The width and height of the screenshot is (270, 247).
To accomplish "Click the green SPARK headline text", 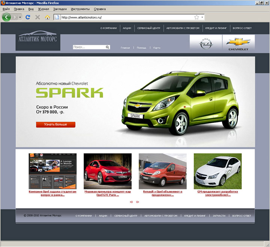I will 70,93.
